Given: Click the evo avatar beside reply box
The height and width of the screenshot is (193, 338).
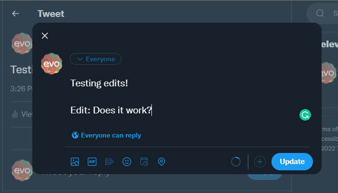Looking at the screenshot, I should 21,170.
